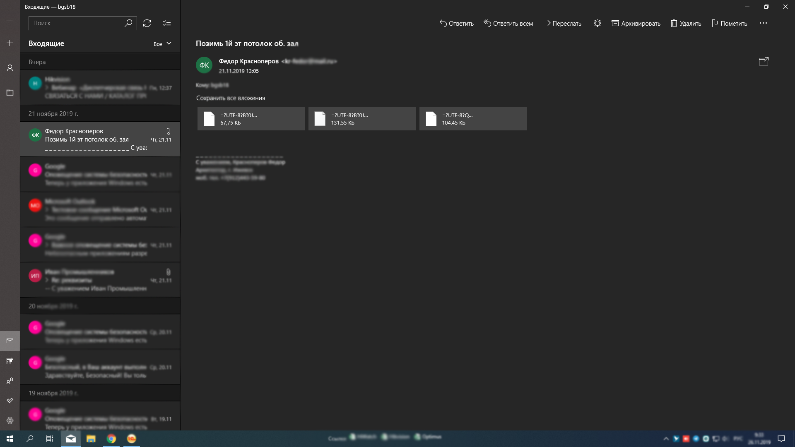Click Удалить to delete message
Viewport: 795px width, 447px height.
[686, 23]
